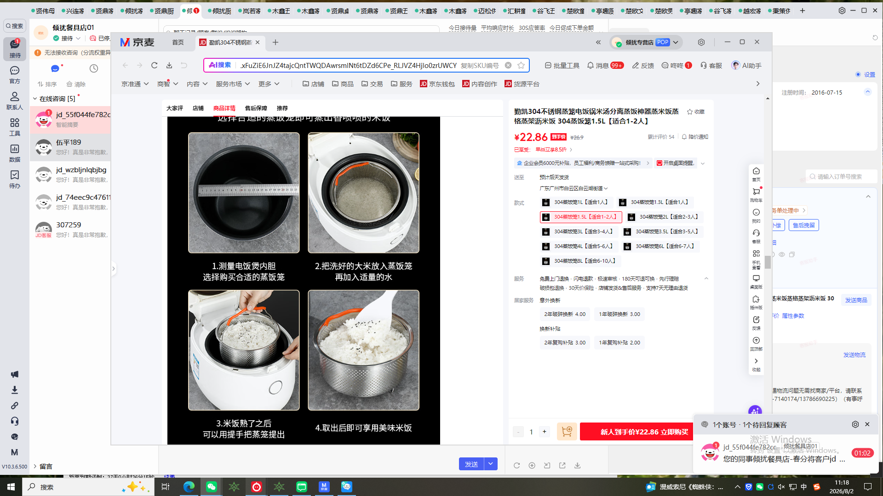Click 发送商品 link in right panel
The height and width of the screenshot is (496, 883).
click(856, 300)
